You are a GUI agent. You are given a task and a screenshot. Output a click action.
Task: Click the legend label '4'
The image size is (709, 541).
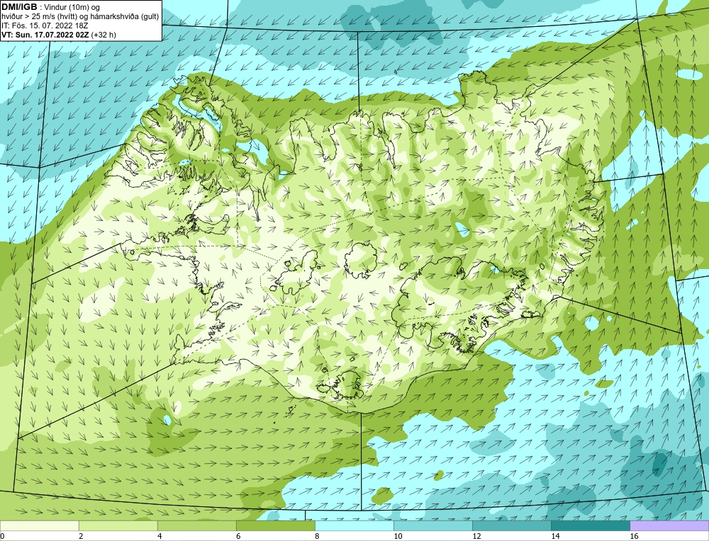(x=160, y=536)
